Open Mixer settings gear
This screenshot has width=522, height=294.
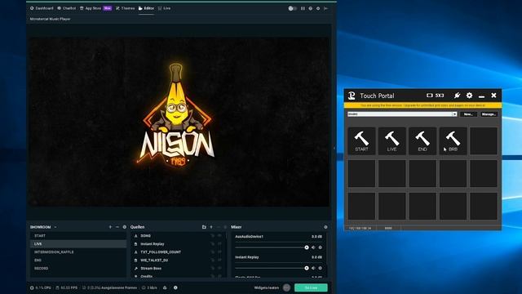coord(325,227)
